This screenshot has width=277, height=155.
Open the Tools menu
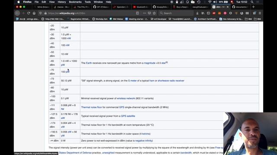pyautogui.click(x=87, y=2)
